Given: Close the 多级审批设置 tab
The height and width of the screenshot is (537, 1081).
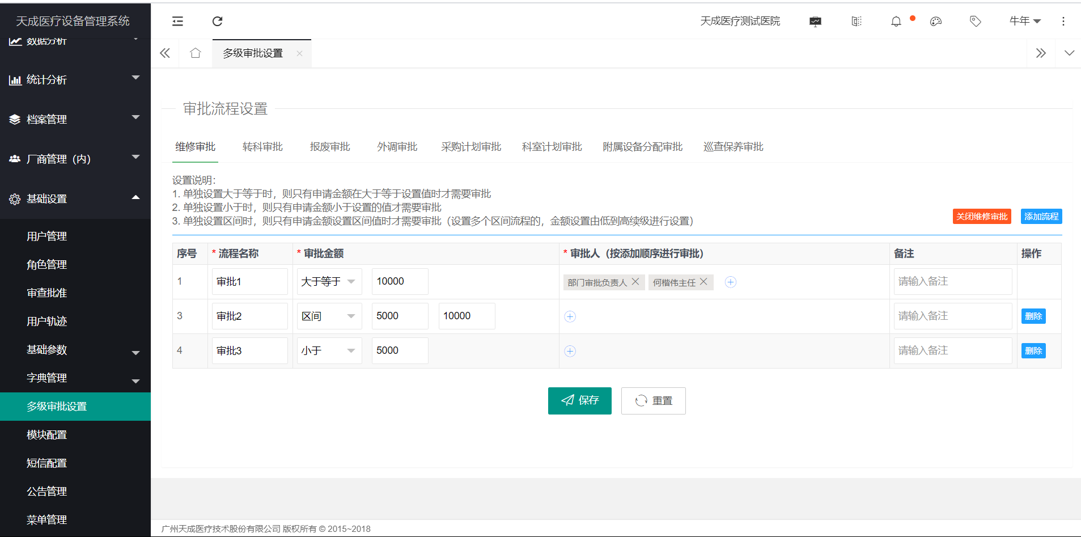Looking at the screenshot, I should pyautogui.click(x=299, y=53).
